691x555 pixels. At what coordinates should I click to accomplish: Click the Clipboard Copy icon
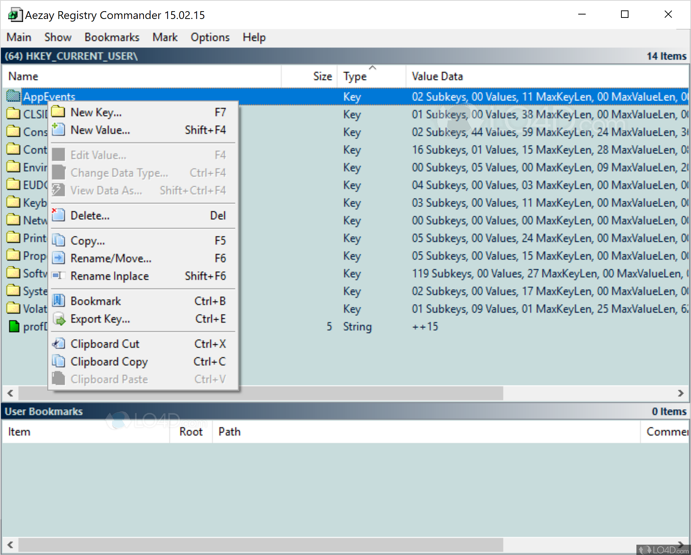(x=58, y=361)
